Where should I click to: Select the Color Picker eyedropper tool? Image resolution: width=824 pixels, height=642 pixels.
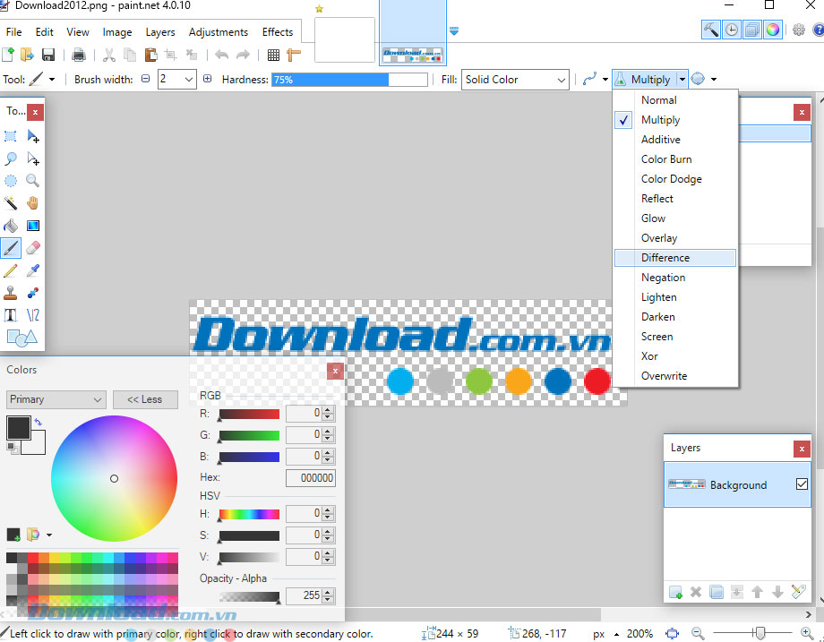click(33, 270)
